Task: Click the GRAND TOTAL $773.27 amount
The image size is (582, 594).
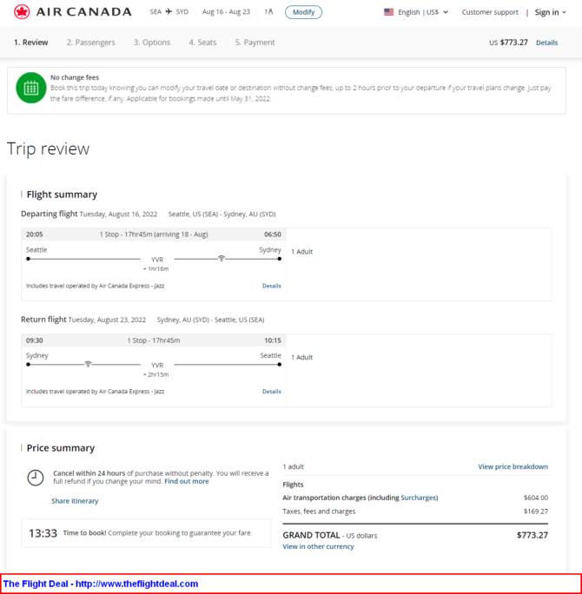Action: [x=532, y=535]
